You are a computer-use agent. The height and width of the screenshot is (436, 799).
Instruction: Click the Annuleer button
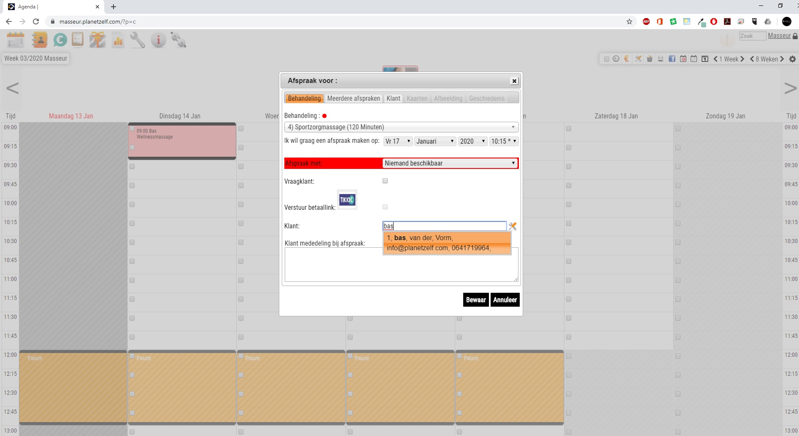[x=505, y=300]
